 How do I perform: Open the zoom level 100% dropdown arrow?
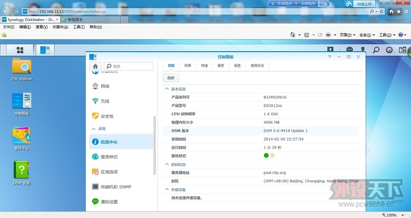pyautogui.click(x=403, y=215)
